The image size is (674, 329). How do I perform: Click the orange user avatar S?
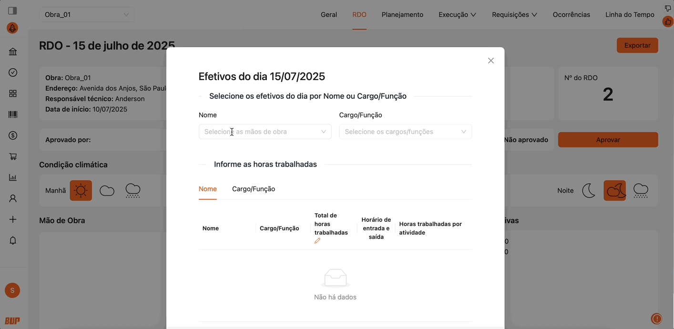pos(12,290)
